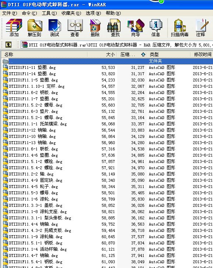Go up one folder level icon
213x268 pixels.
pos(8,45)
